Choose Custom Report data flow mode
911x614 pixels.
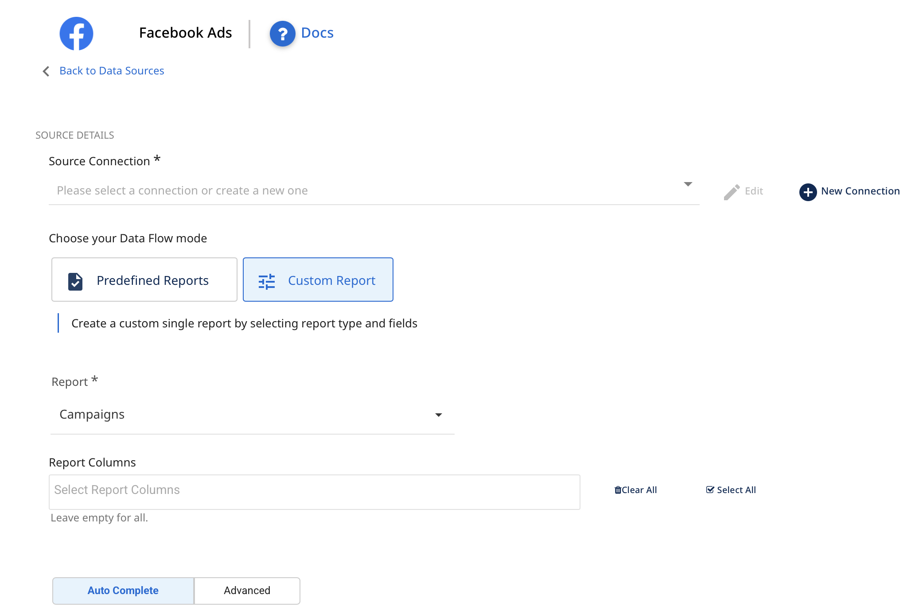(318, 280)
